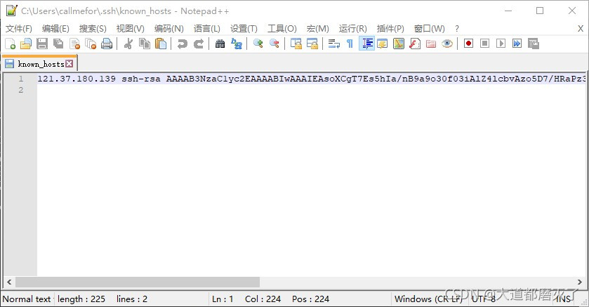Close the known_hosts tab with its X
The width and height of the screenshot is (589, 307).
69,63
